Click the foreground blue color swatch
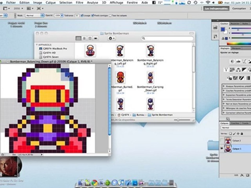 coord(223,29)
